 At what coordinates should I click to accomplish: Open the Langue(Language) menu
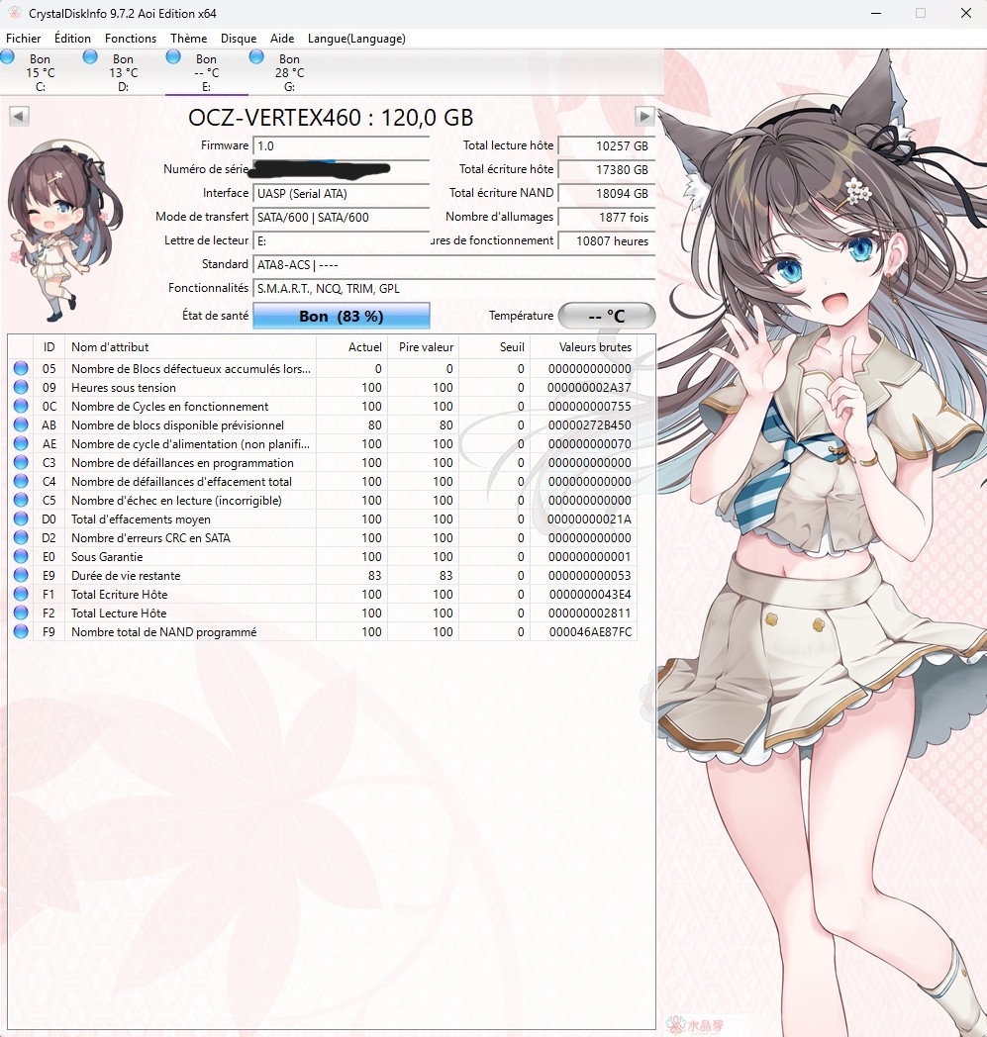click(356, 39)
